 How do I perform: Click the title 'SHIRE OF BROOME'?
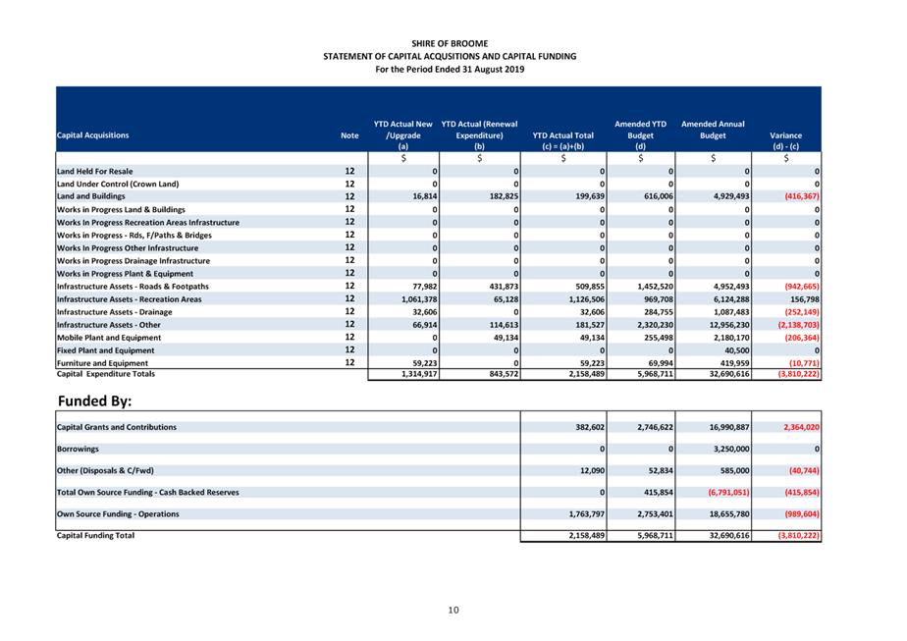[450, 43]
